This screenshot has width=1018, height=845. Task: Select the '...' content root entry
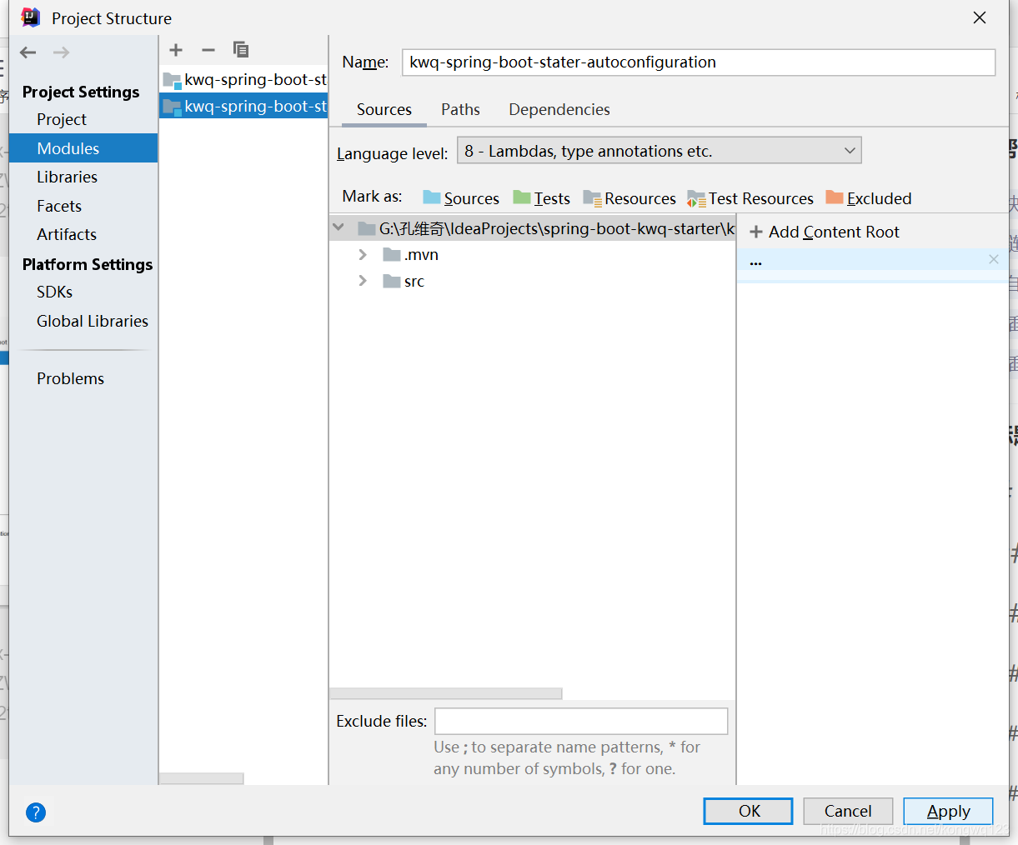[x=872, y=260]
